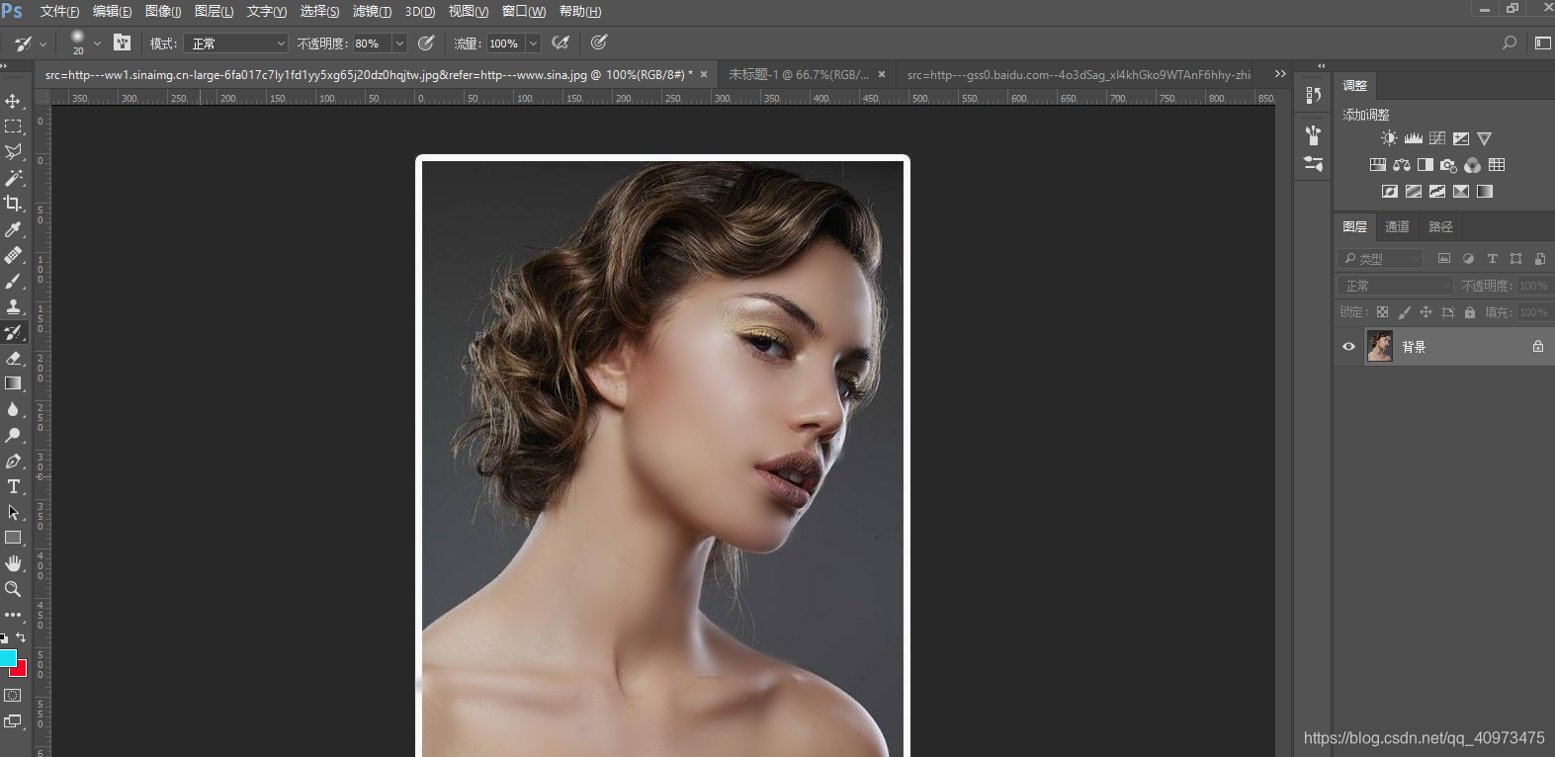
Task: Select the Eraser tool
Action: [13, 358]
